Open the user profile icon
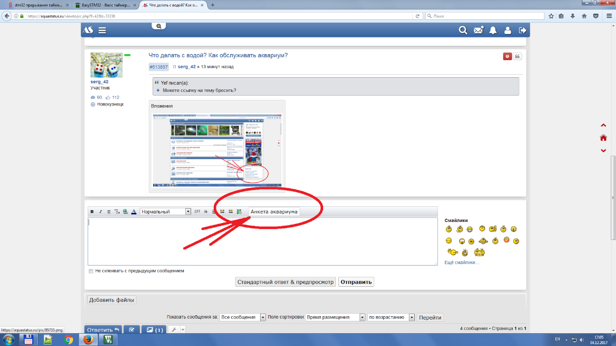The width and height of the screenshot is (616, 346). click(x=508, y=30)
